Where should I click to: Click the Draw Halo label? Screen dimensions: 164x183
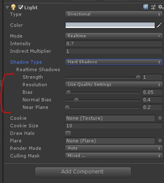(22, 133)
